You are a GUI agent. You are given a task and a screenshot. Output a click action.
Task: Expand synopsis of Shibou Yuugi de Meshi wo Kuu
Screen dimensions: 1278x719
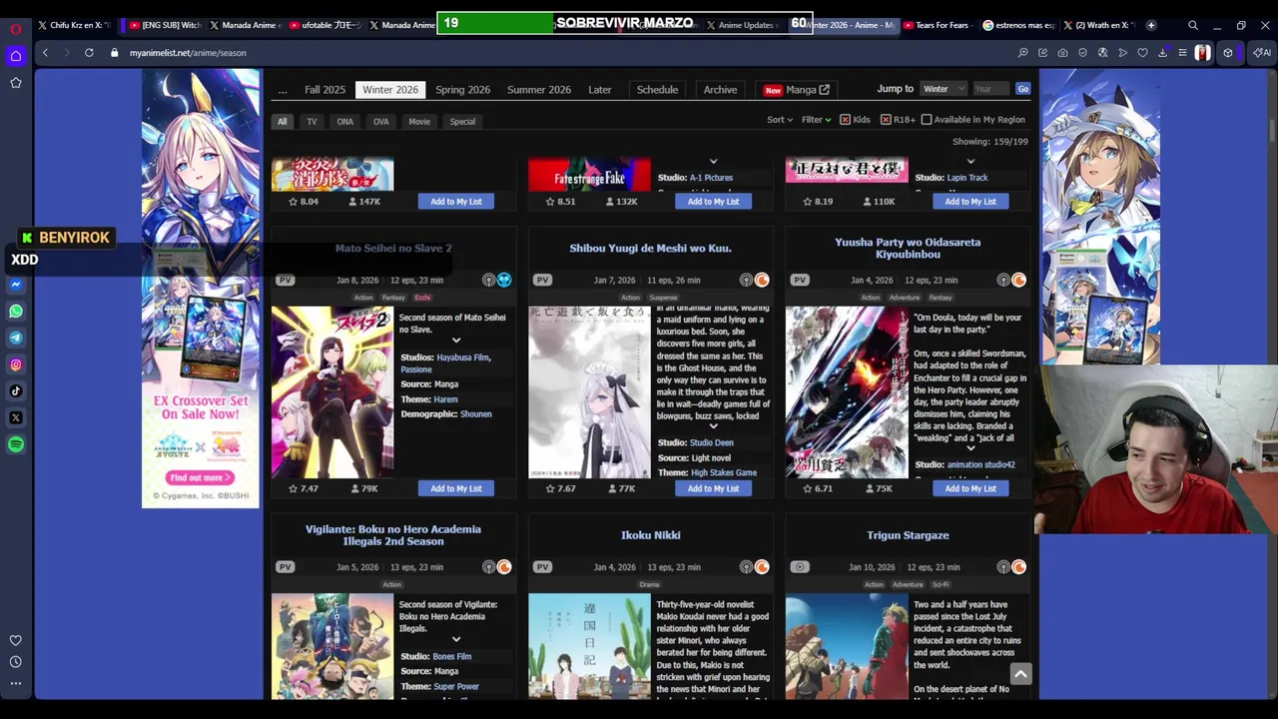[x=713, y=426]
